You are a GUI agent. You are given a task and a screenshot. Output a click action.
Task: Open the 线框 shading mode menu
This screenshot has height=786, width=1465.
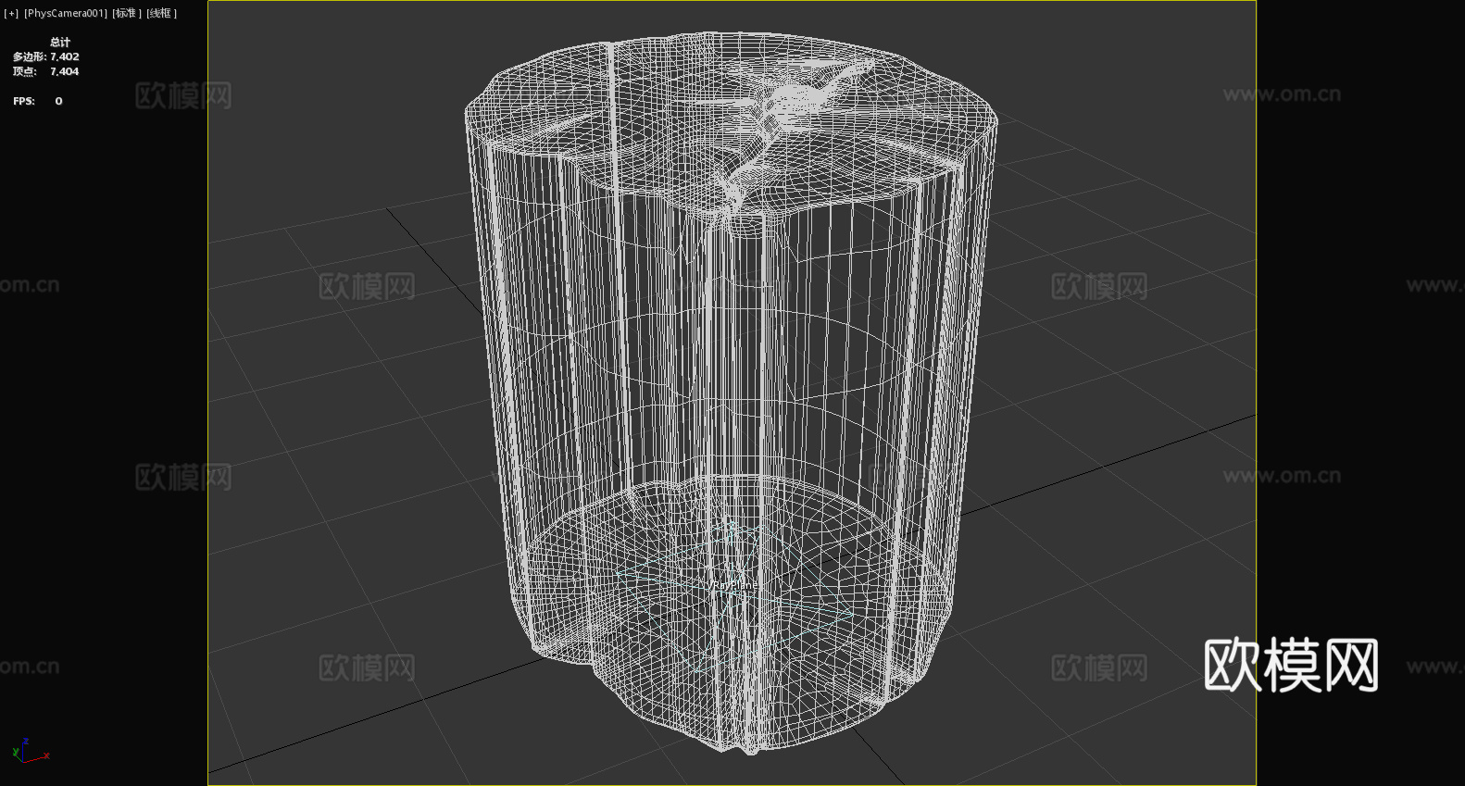tap(162, 13)
